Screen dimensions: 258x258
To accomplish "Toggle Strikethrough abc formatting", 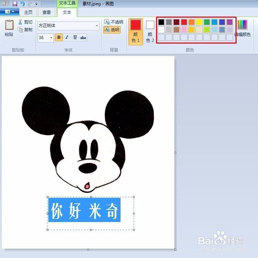I will pos(83,37).
